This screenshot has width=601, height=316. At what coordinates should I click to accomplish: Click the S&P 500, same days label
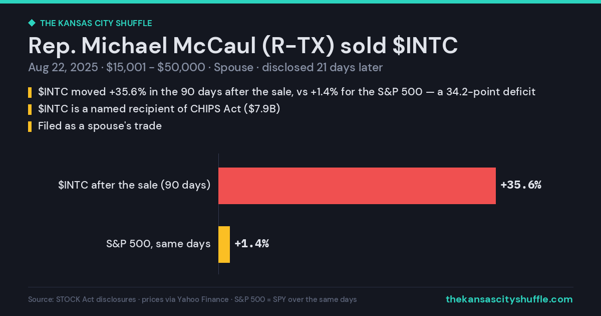(158, 244)
